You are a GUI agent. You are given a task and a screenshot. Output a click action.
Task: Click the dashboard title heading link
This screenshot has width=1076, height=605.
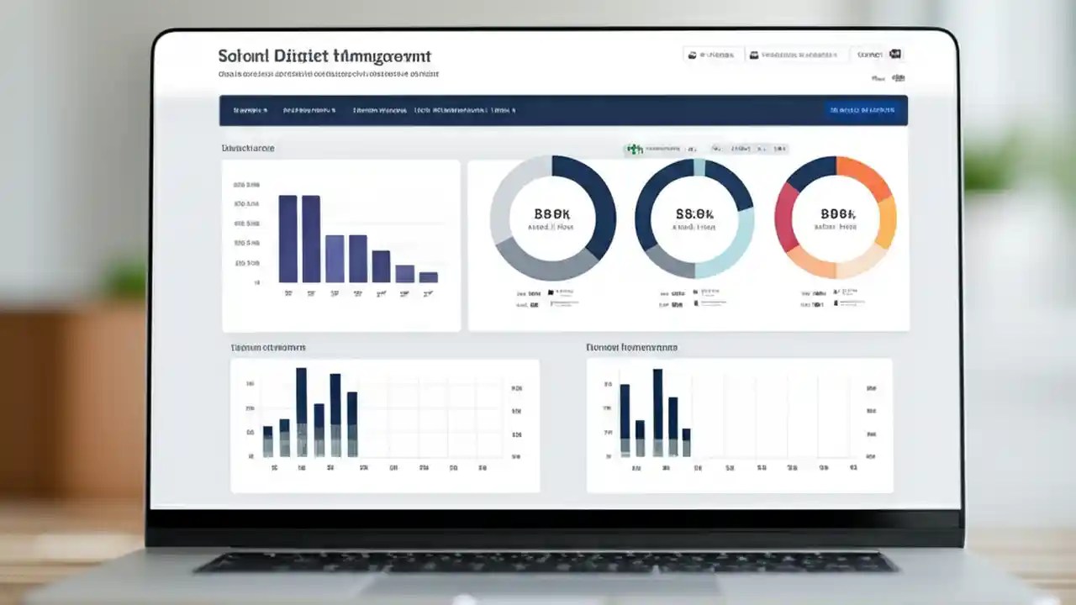point(324,55)
